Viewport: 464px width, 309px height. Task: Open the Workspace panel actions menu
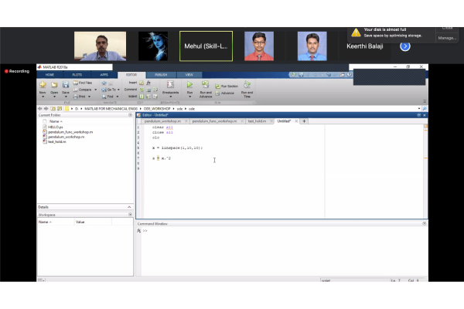click(x=130, y=215)
